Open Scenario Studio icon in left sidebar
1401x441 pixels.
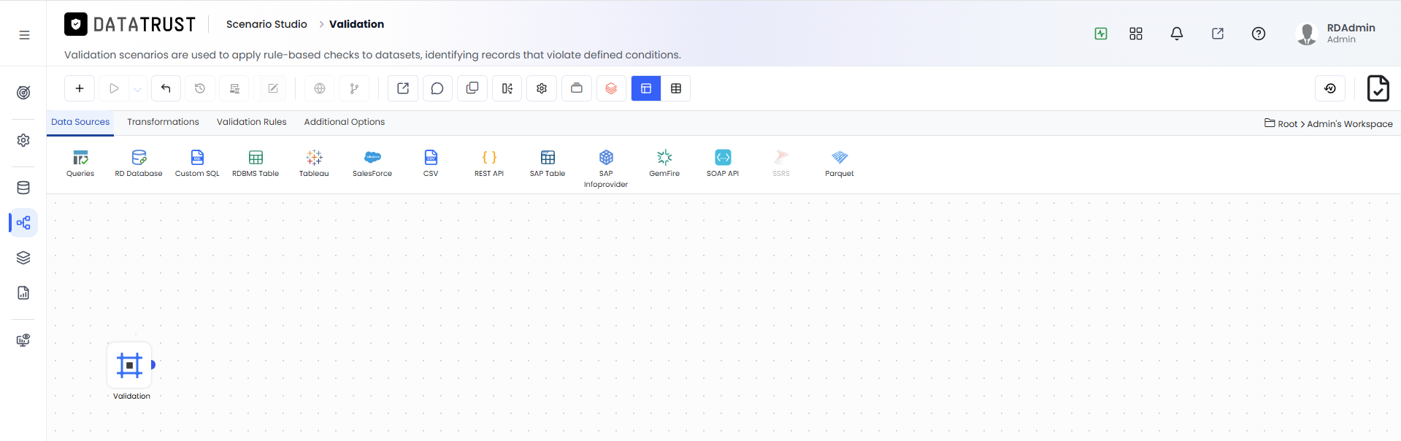[23, 223]
